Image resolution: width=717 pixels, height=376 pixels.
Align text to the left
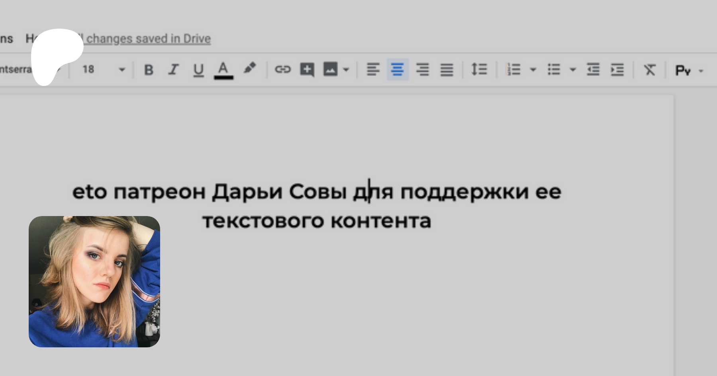373,70
